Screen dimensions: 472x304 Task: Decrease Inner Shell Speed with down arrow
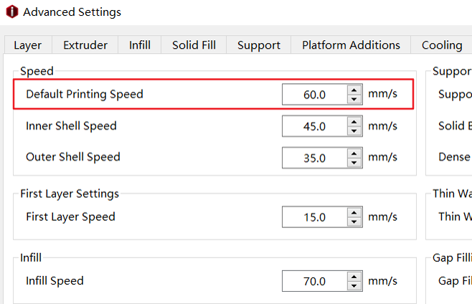pos(354,131)
